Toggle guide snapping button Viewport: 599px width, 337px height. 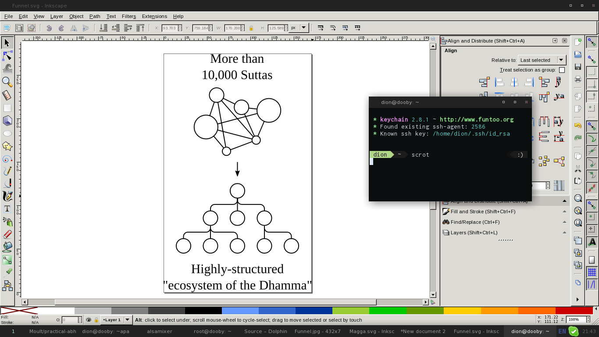coord(592,284)
